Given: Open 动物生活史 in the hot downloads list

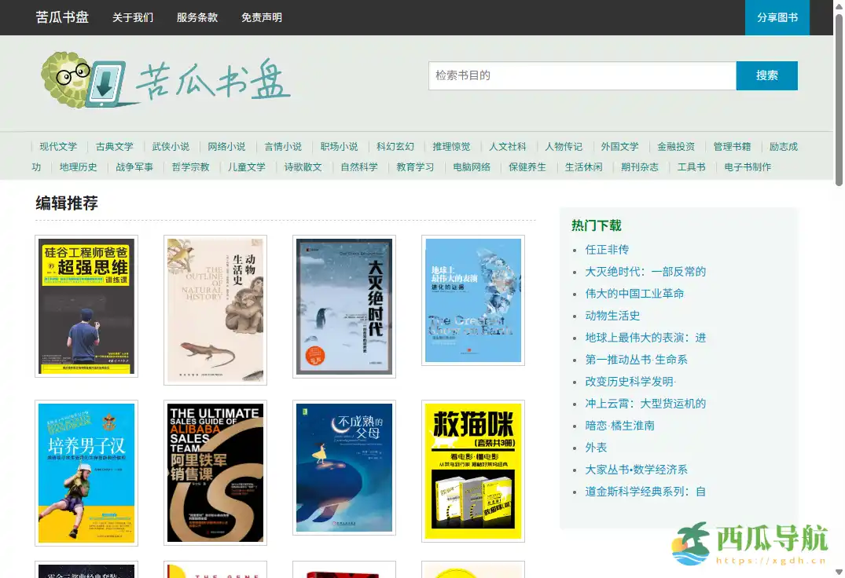Looking at the screenshot, I should (x=612, y=315).
